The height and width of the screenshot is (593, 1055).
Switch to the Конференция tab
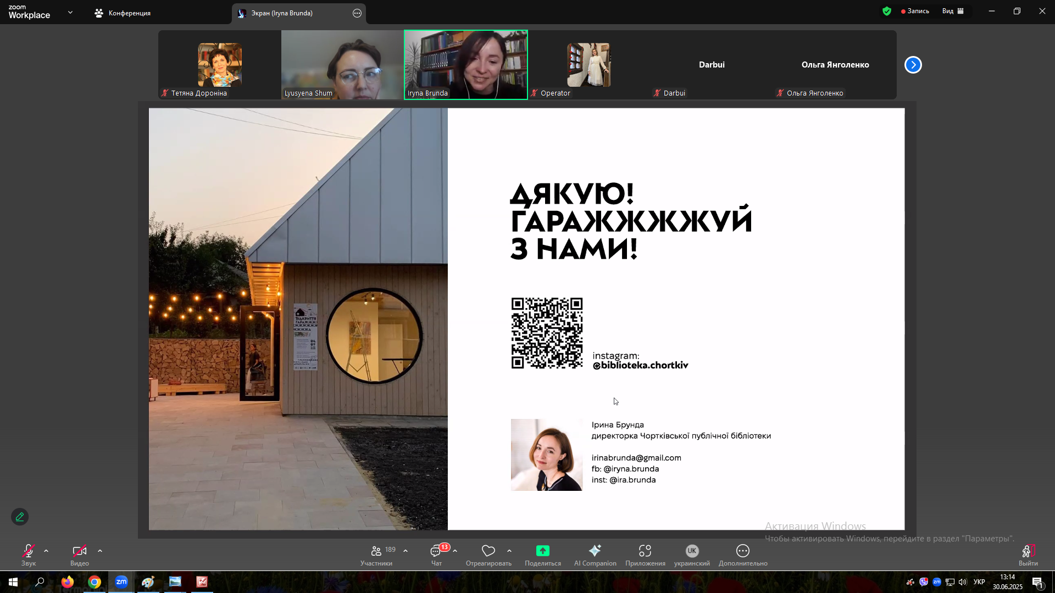123,13
